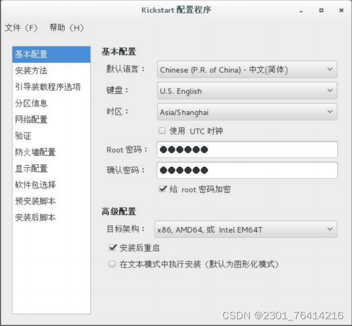This screenshot has width=352, height=326.
Task: Open the 目标架构 dropdown
Action: tap(246, 229)
